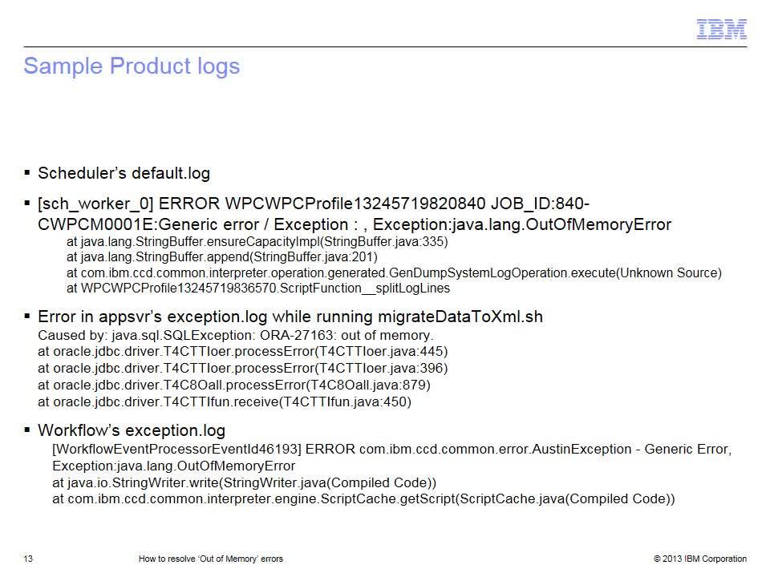The width and height of the screenshot is (770, 577).
Task: Select the ORA-27163 out of memory line
Action: tap(235, 336)
